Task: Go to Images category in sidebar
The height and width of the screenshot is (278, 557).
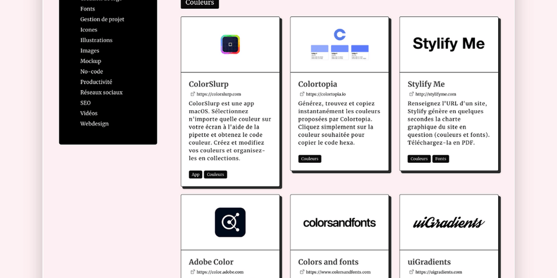Action: tap(90, 50)
